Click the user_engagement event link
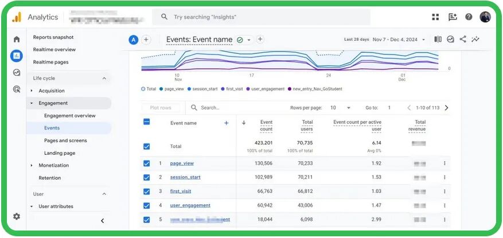503x238 pixels. [x=190, y=205]
